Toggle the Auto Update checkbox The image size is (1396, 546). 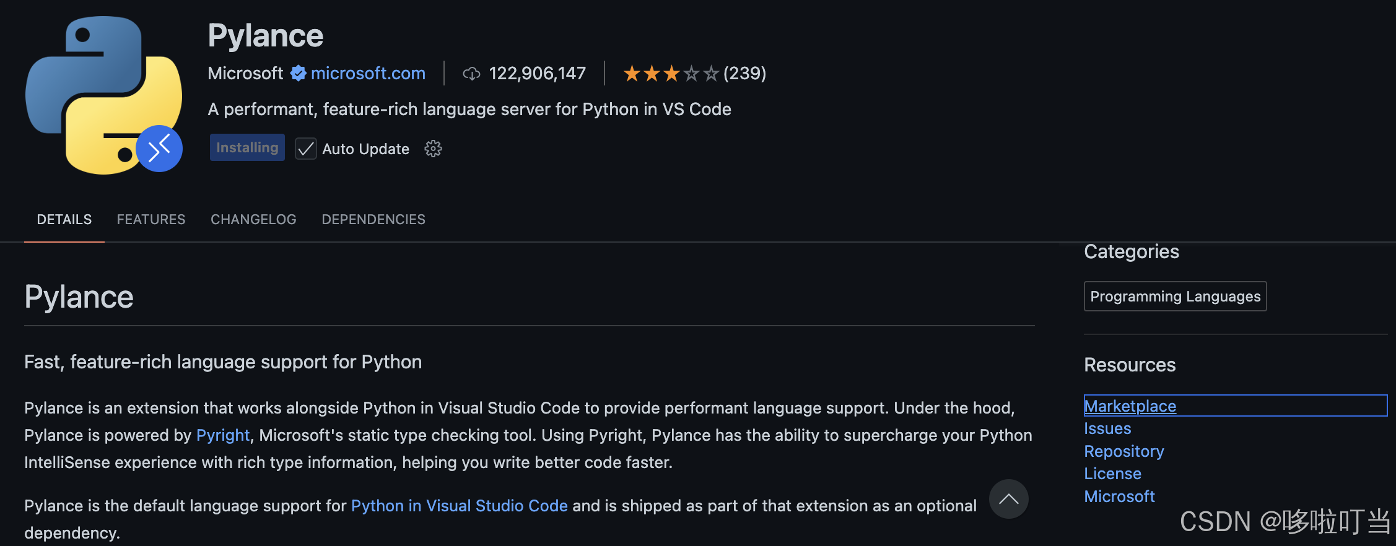pos(306,149)
